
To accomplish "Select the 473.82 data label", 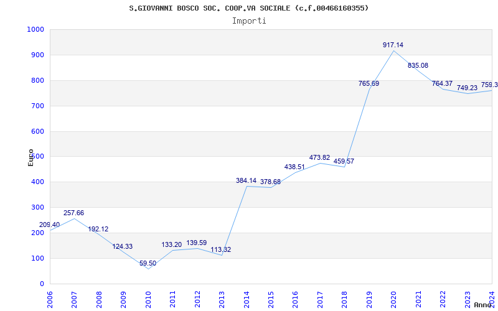I will pos(319,158).
